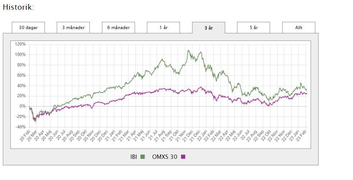The height and width of the screenshot is (180, 353).
Task: Select the Allt time range tab
Action: [x=298, y=28]
